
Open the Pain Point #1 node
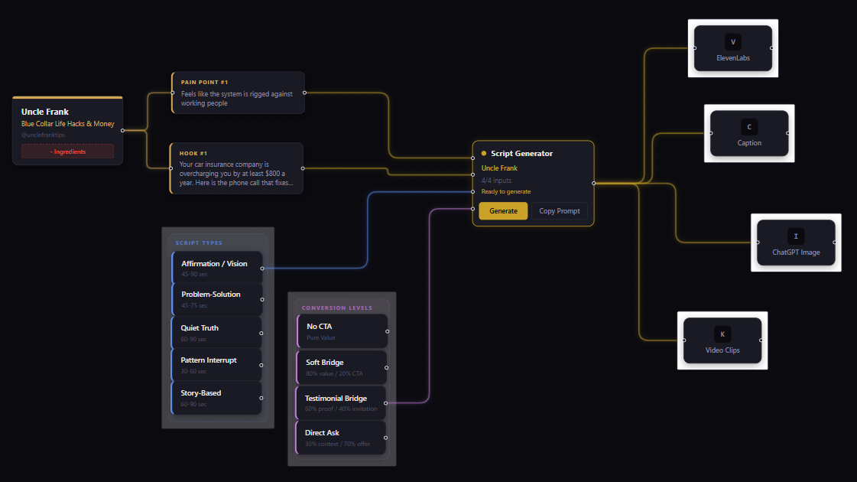[x=239, y=93]
